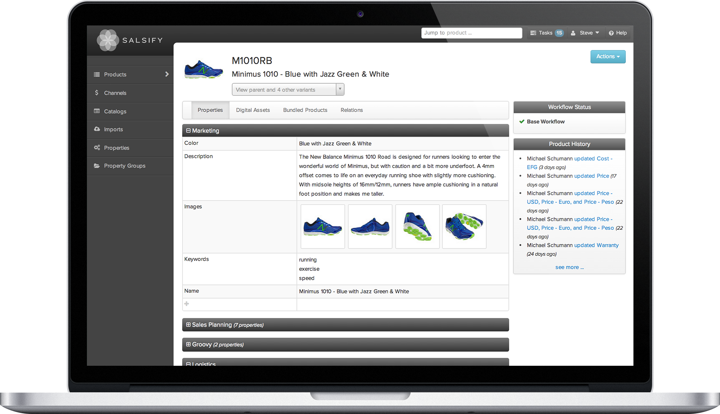
Task: Collapse the Logistics section
Action: [x=188, y=364]
